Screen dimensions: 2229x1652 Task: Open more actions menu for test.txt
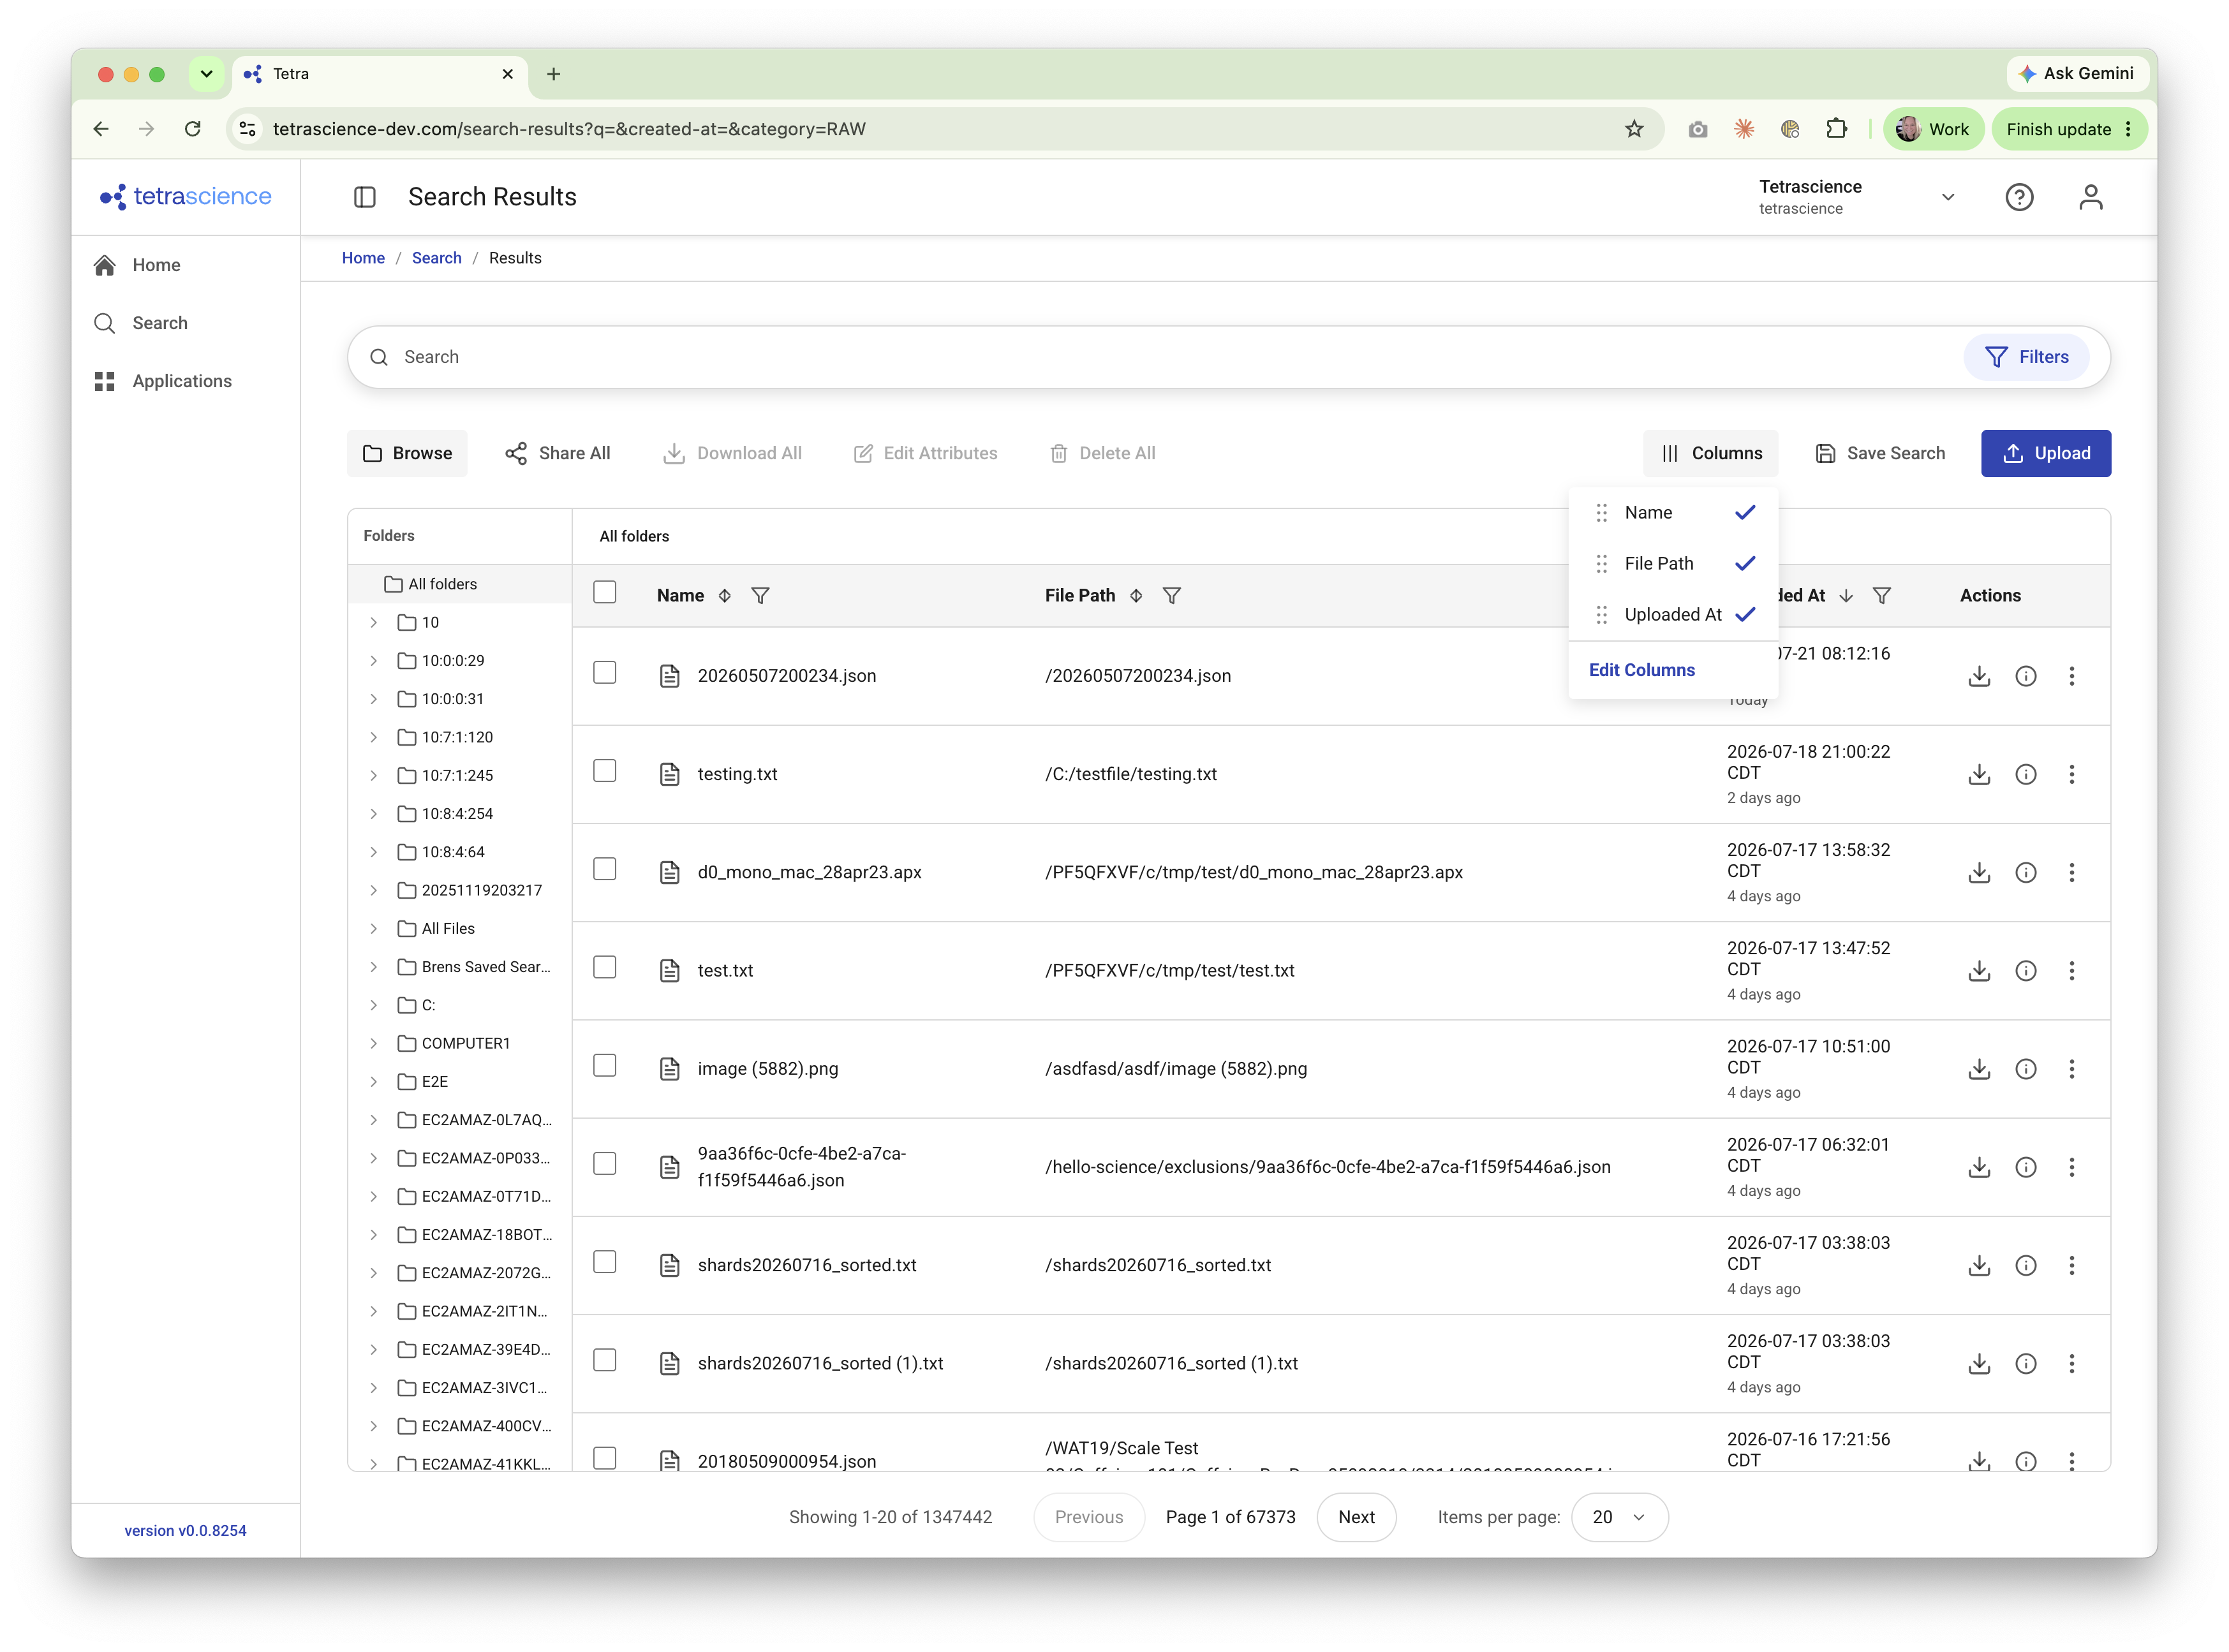(x=2071, y=970)
